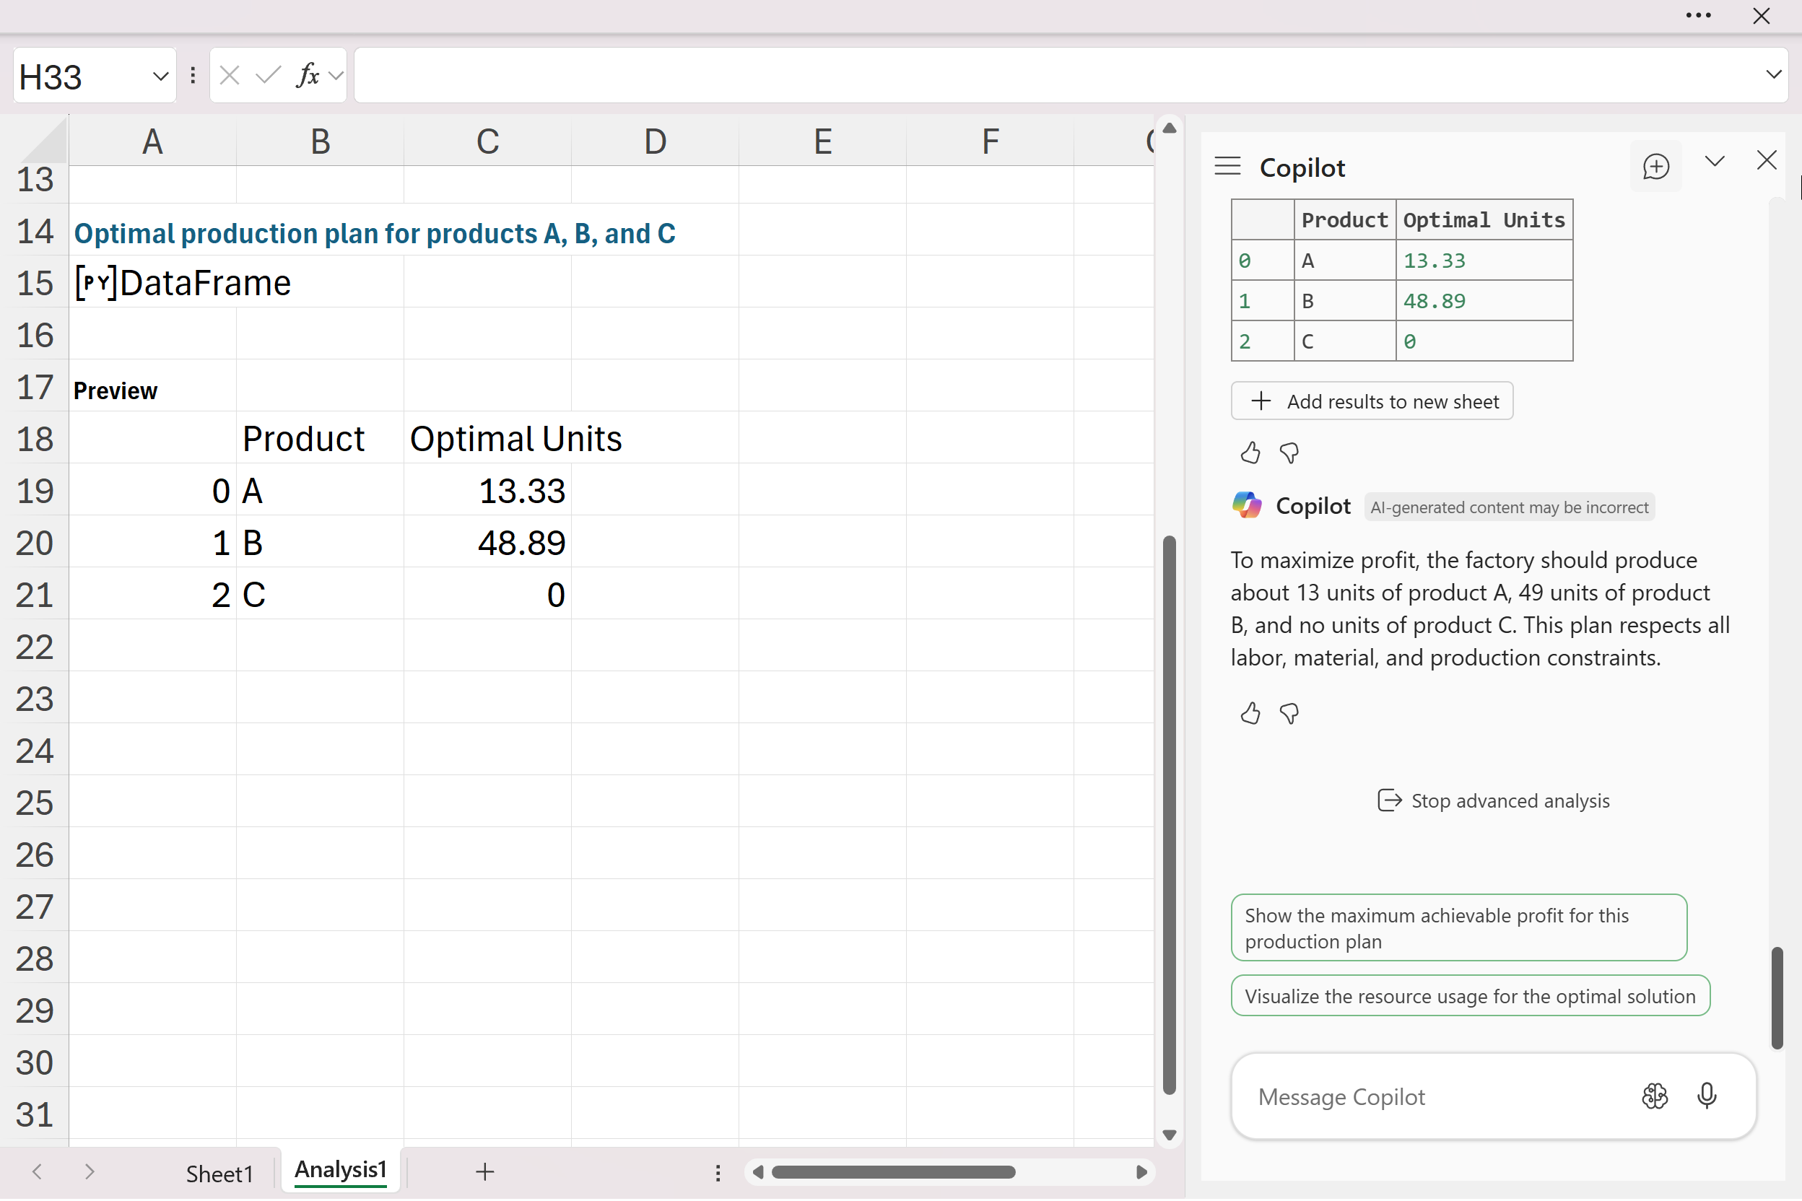Click the microphone icon in message box

click(1706, 1096)
